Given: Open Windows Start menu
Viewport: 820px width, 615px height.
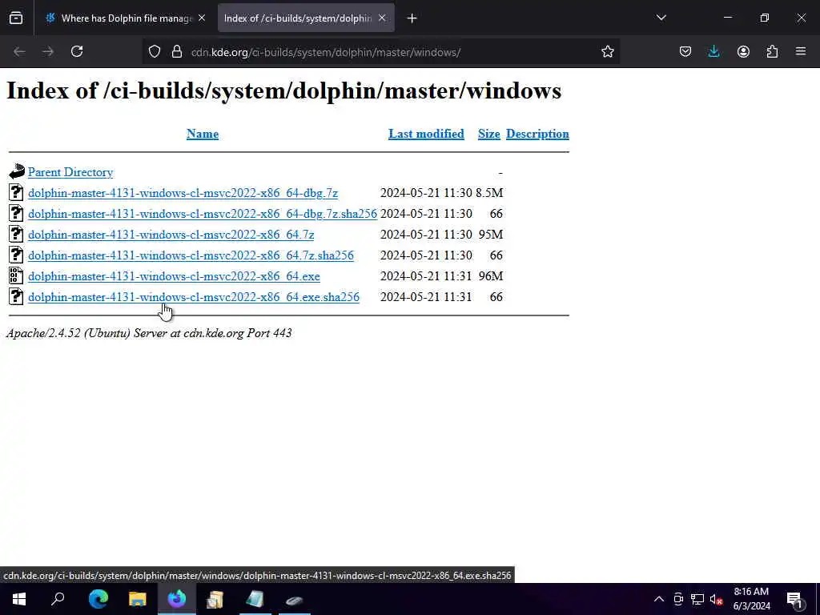Looking at the screenshot, I should coord(19,599).
